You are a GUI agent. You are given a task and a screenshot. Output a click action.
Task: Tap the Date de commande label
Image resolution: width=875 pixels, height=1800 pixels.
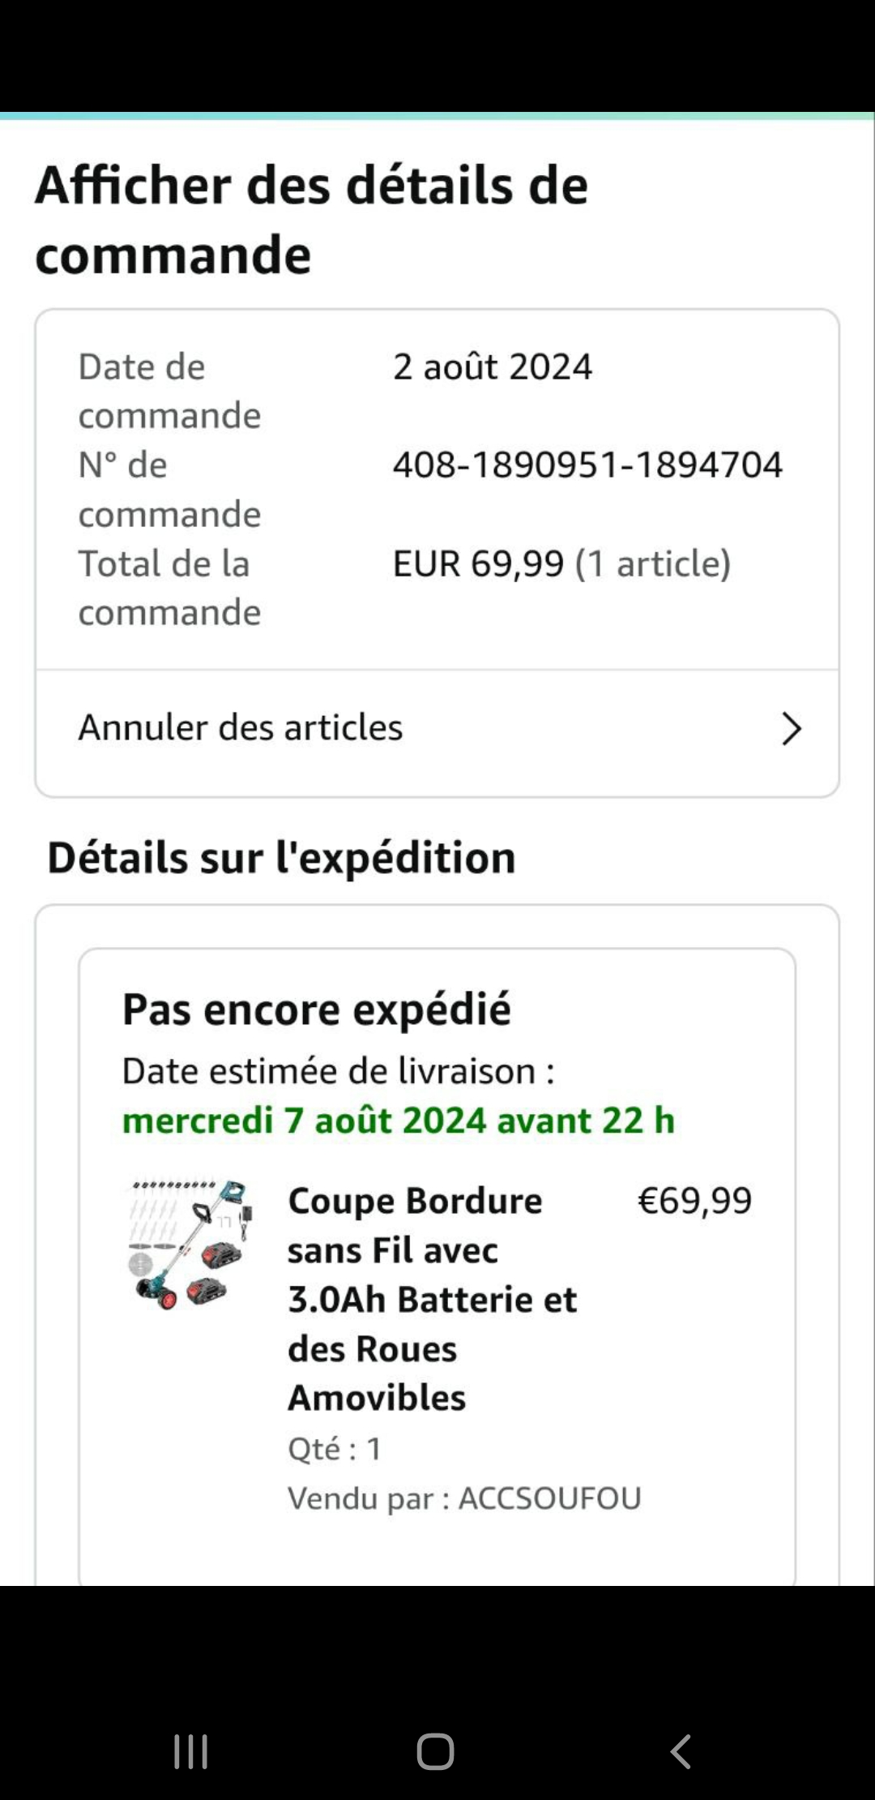pos(169,391)
